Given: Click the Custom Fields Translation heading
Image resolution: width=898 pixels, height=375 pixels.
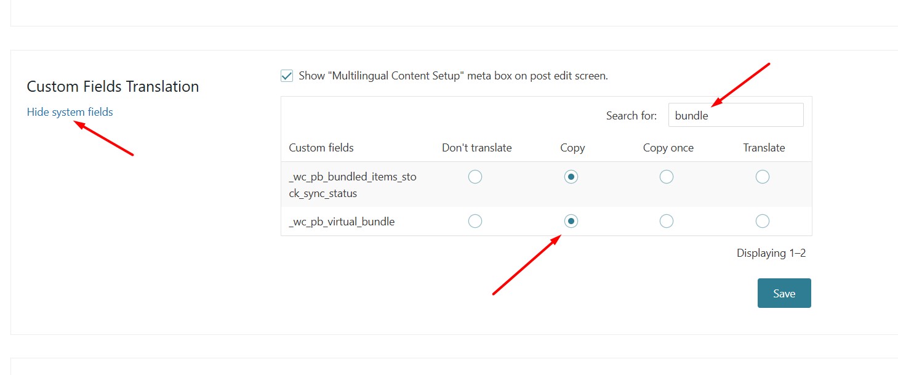Looking at the screenshot, I should pyautogui.click(x=113, y=87).
